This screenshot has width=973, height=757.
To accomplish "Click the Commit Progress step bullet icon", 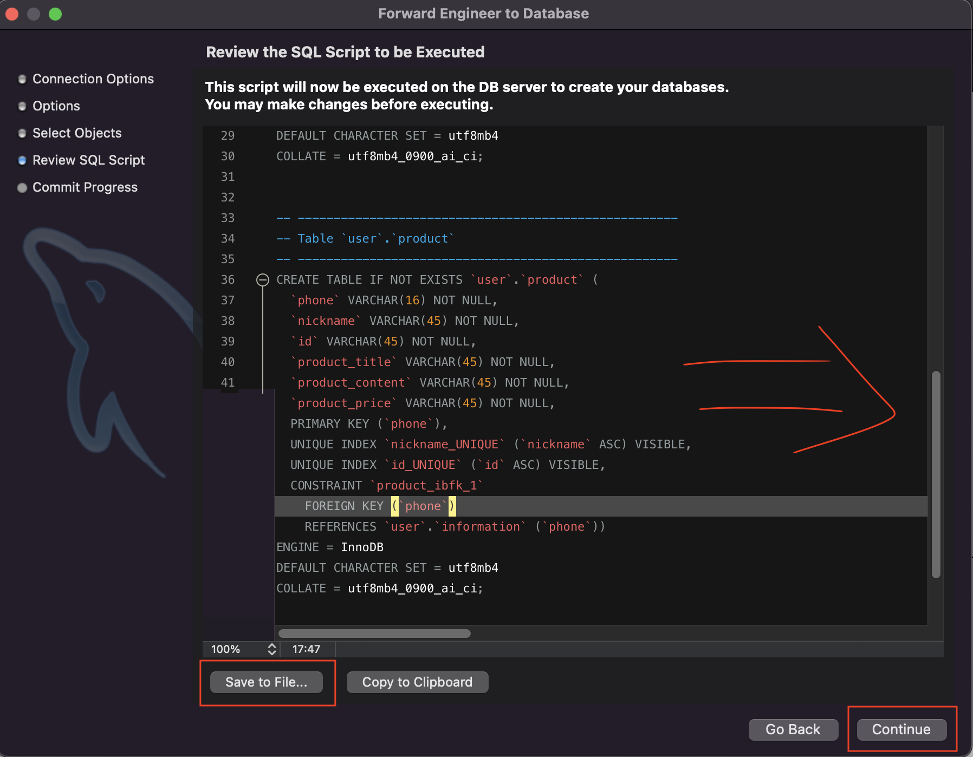I will pos(22,187).
